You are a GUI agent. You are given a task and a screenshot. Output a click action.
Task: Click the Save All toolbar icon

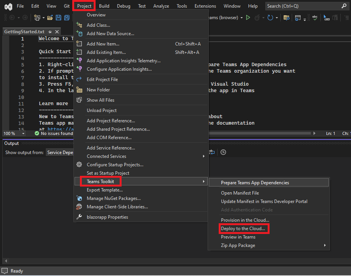tap(67, 18)
